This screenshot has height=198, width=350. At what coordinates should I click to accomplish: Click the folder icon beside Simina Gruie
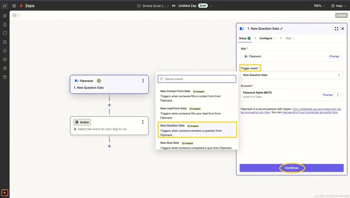click(x=139, y=6)
